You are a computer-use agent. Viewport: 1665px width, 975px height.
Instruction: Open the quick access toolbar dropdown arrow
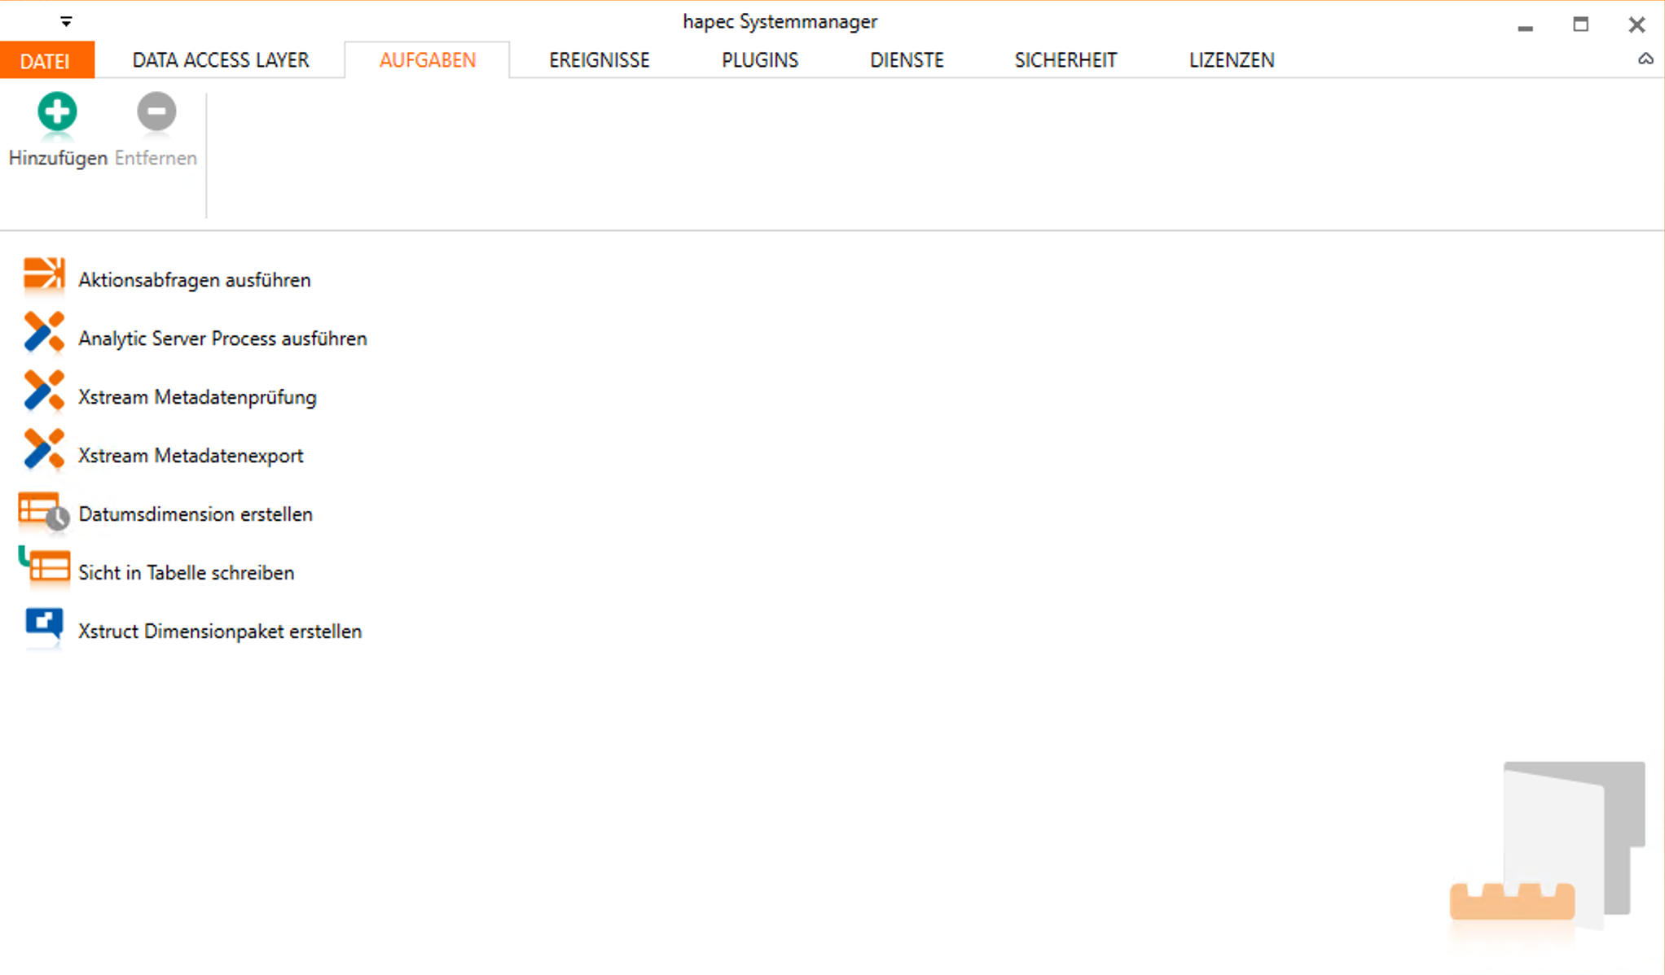pyautogui.click(x=66, y=21)
